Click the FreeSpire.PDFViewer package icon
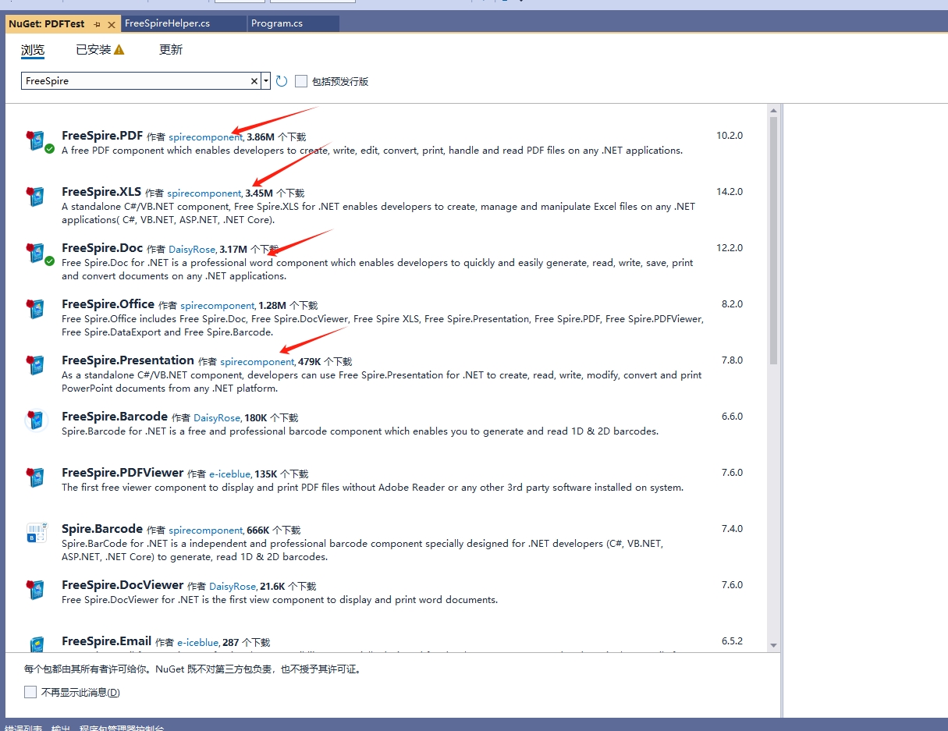The width and height of the screenshot is (948, 731). pos(34,477)
